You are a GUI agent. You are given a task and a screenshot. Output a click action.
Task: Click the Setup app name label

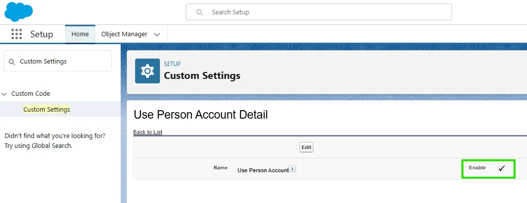[x=42, y=34]
